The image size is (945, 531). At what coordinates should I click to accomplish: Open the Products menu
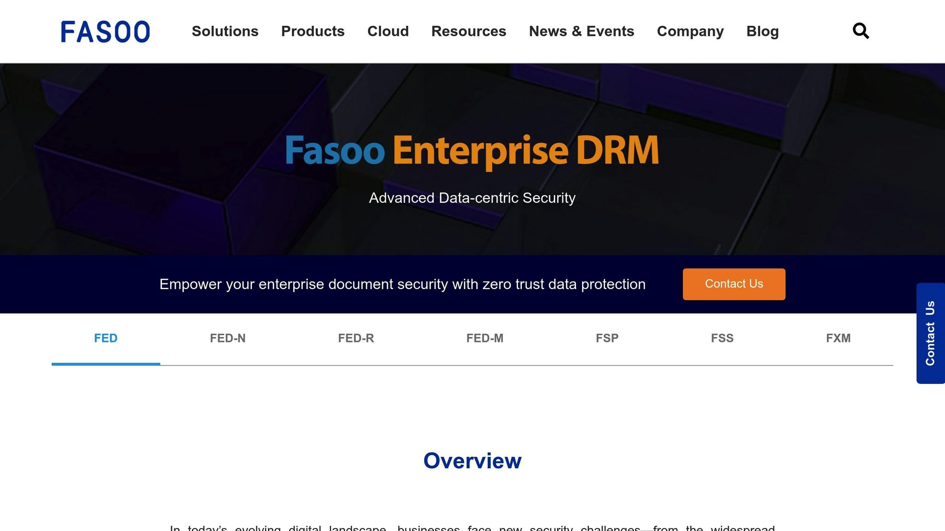coord(313,31)
